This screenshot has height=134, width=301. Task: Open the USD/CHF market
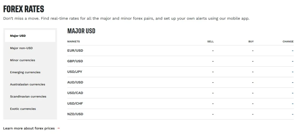[75, 104]
